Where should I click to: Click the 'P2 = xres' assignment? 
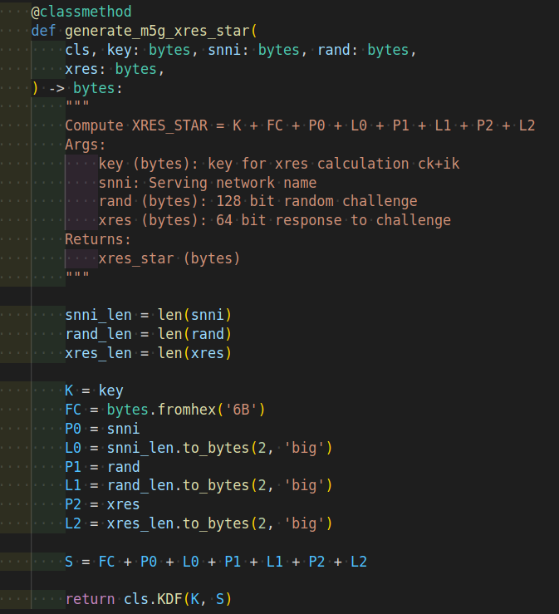tap(102, 504)
